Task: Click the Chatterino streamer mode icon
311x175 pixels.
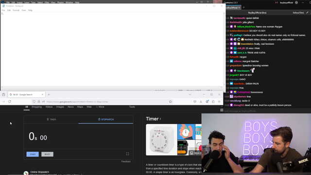Action: (x=276, y=2)
